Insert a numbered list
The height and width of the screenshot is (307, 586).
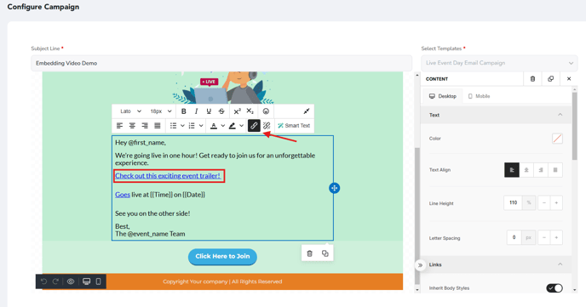pos(192,126)
